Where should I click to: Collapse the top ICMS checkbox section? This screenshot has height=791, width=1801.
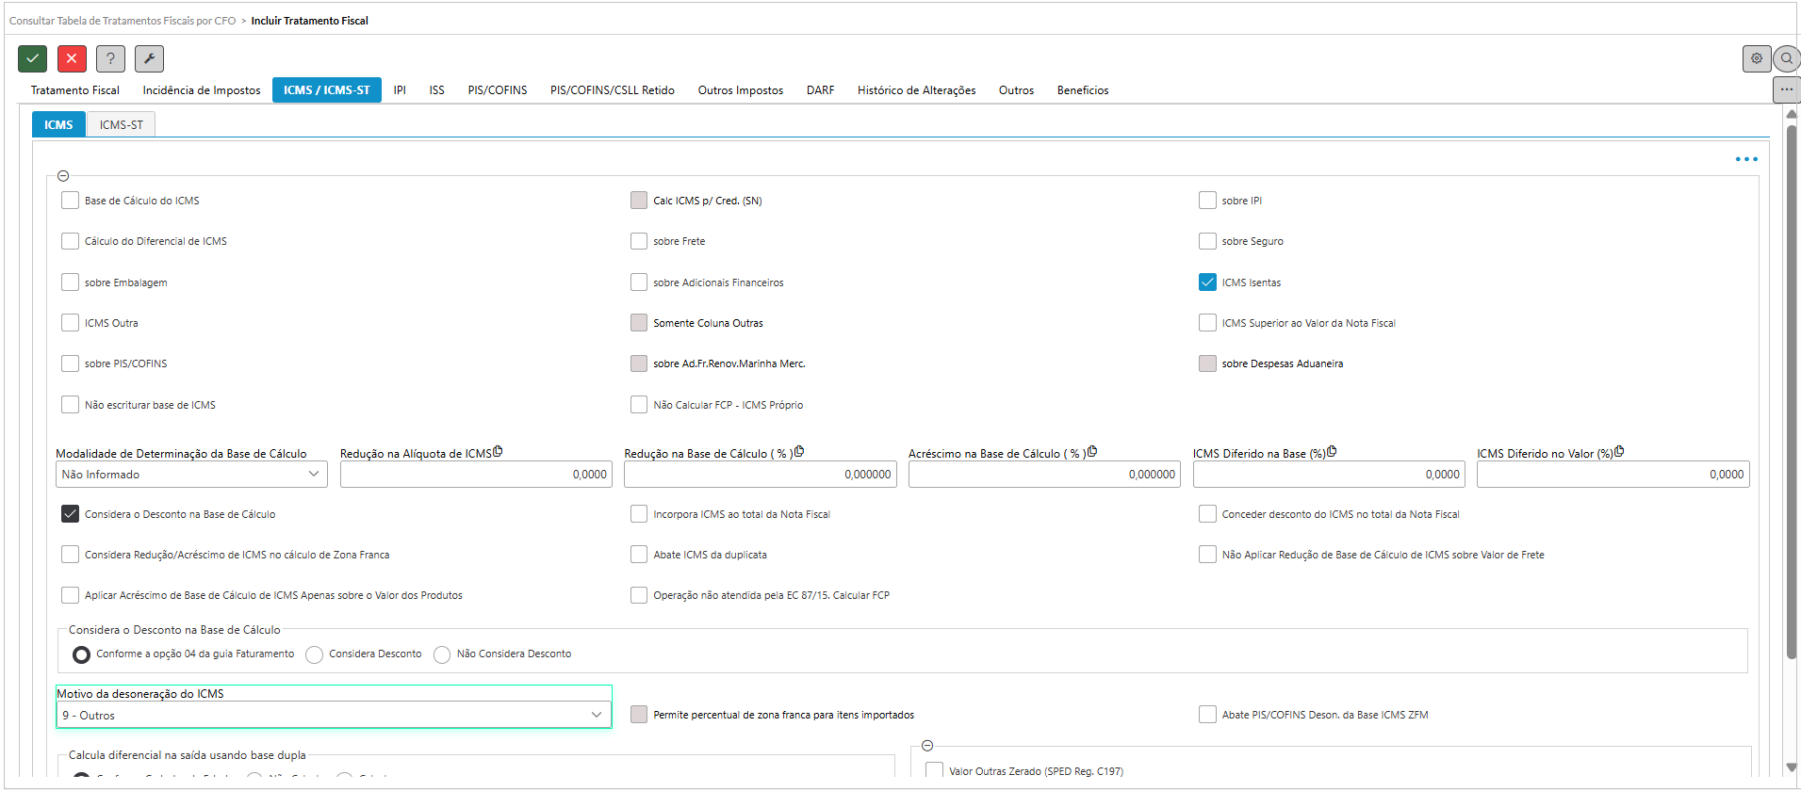pyautogui.click(x=63, y=176)
